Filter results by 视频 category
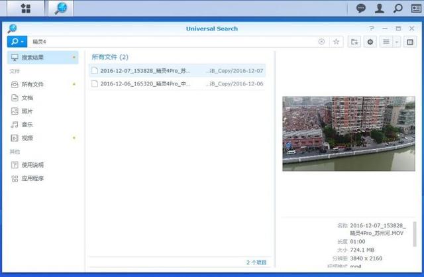 tap(27, 138)
